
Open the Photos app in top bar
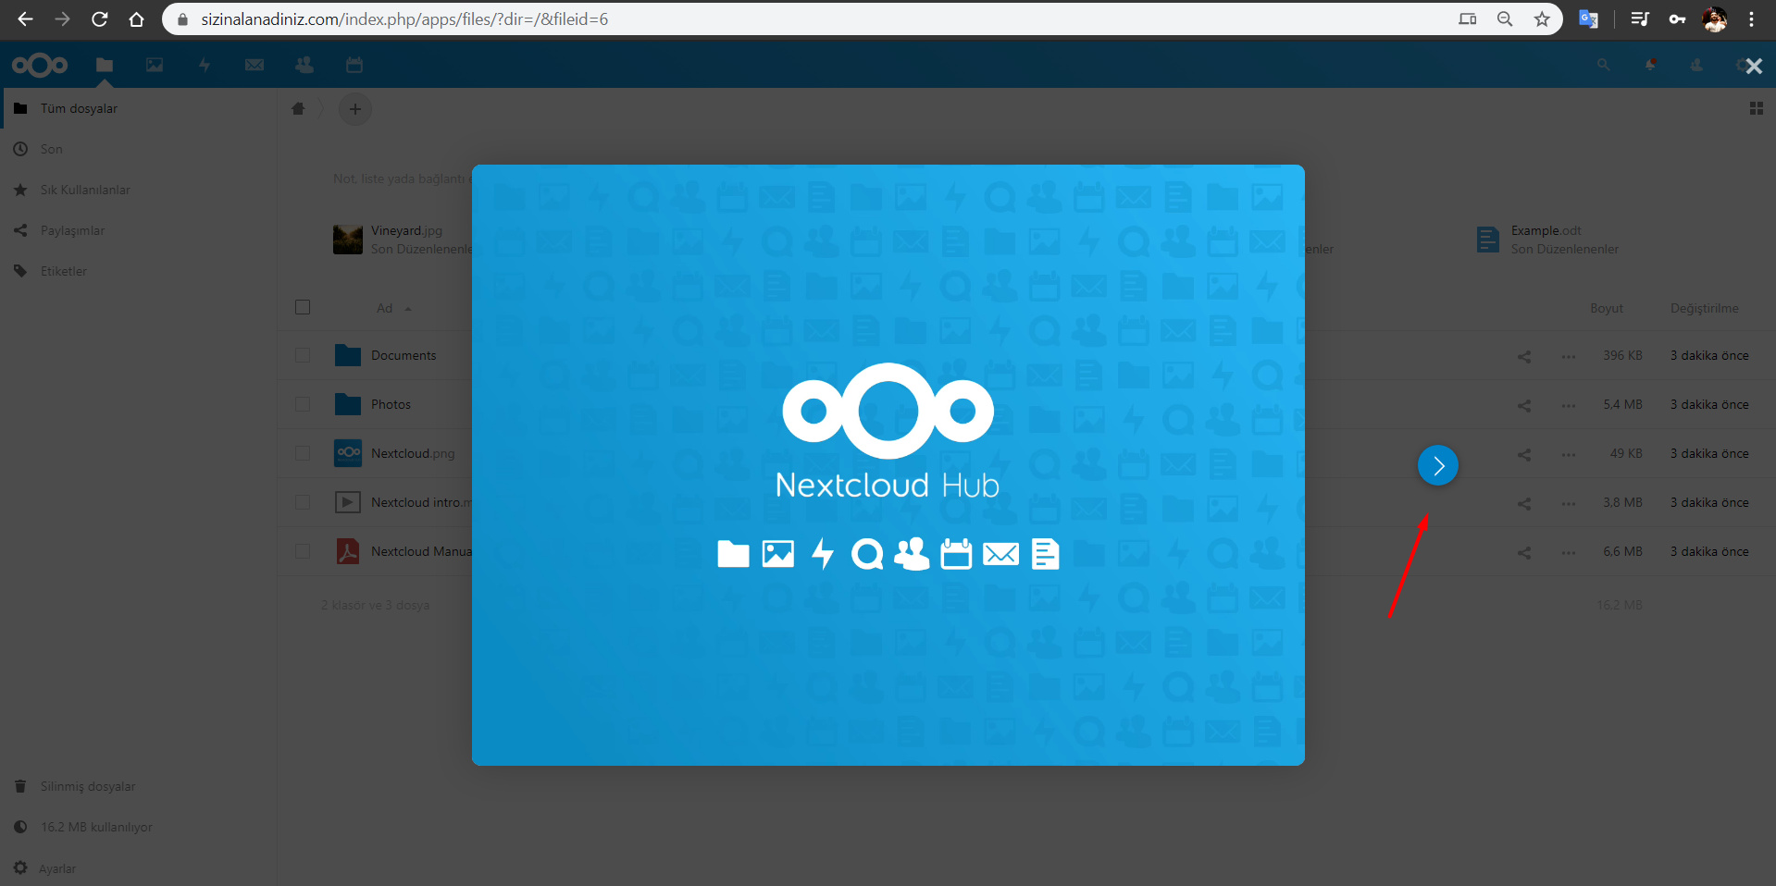[x=155, y=65]
